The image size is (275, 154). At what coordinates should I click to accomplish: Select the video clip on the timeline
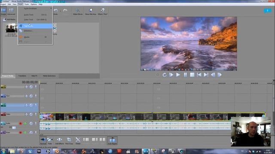tap(152, 117)
